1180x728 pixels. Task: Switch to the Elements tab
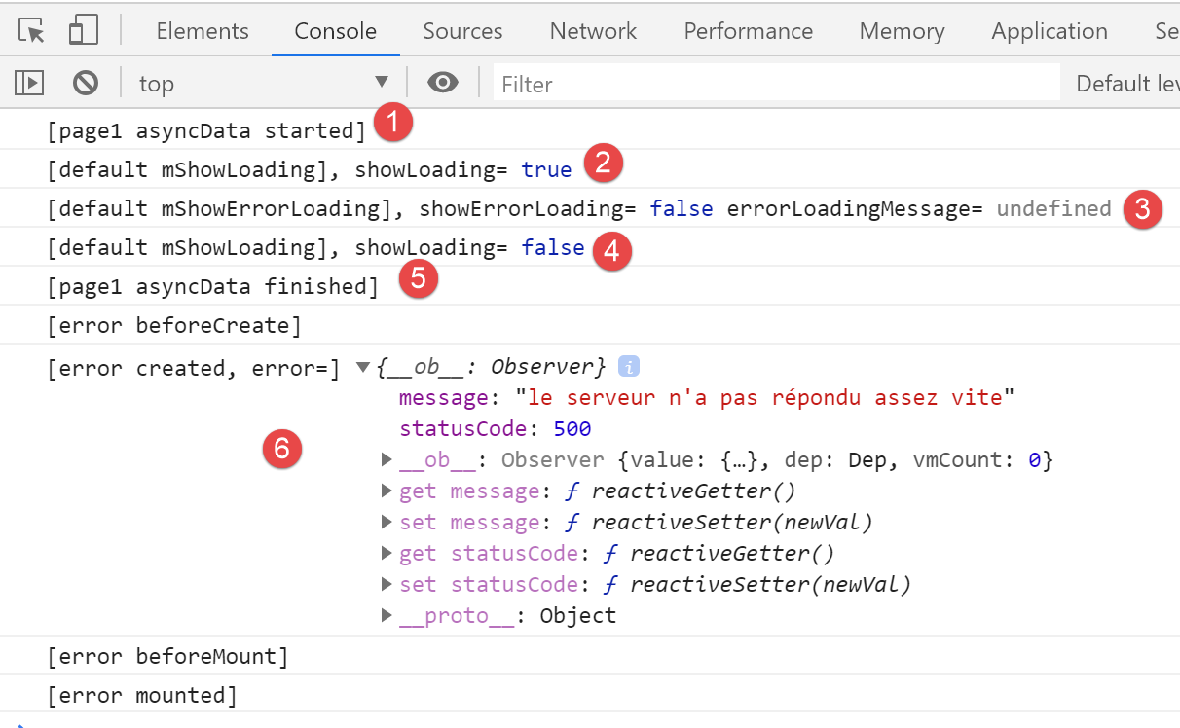[203, 31]
